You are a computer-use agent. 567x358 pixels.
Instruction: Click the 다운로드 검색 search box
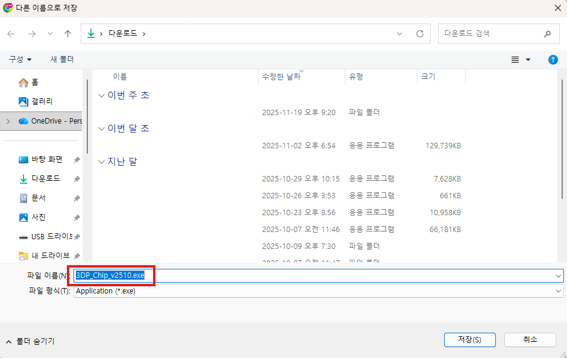[499, 34]
